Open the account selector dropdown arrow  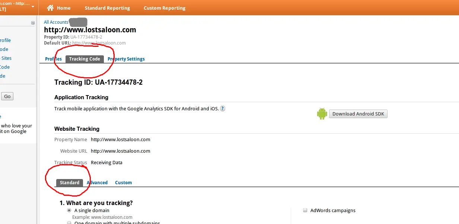click(33, 7)
